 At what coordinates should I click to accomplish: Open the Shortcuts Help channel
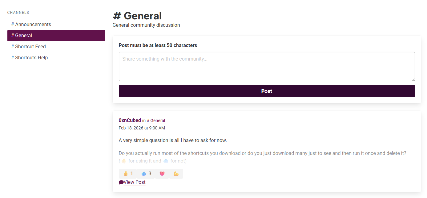click(30, 58)
